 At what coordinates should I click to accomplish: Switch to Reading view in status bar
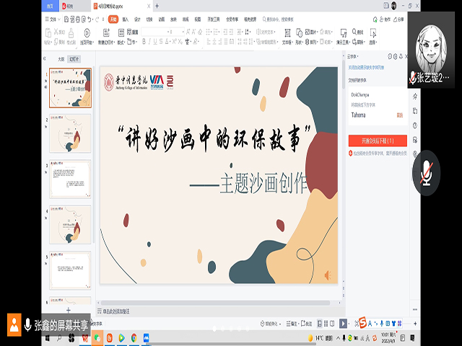pyautogui.click(x=332, y=324)
